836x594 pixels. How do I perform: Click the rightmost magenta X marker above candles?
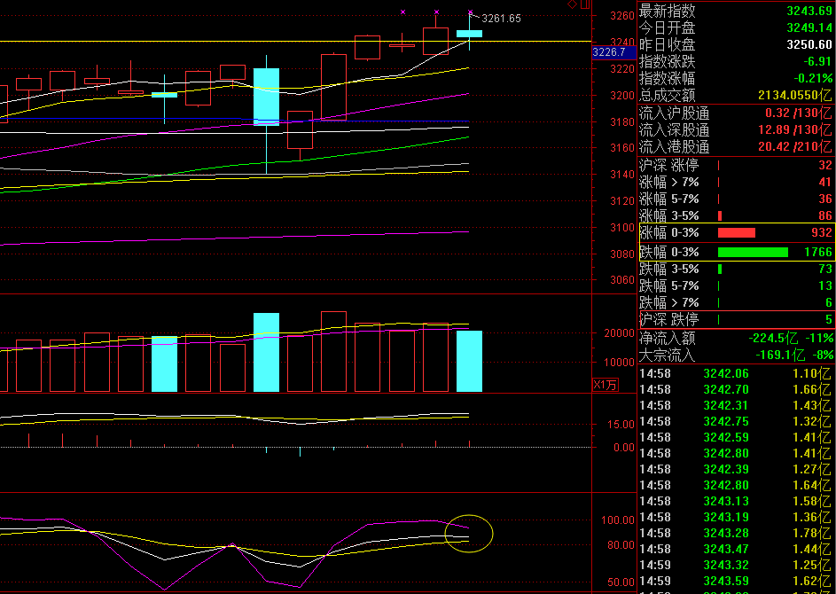[x=470, y=12]
